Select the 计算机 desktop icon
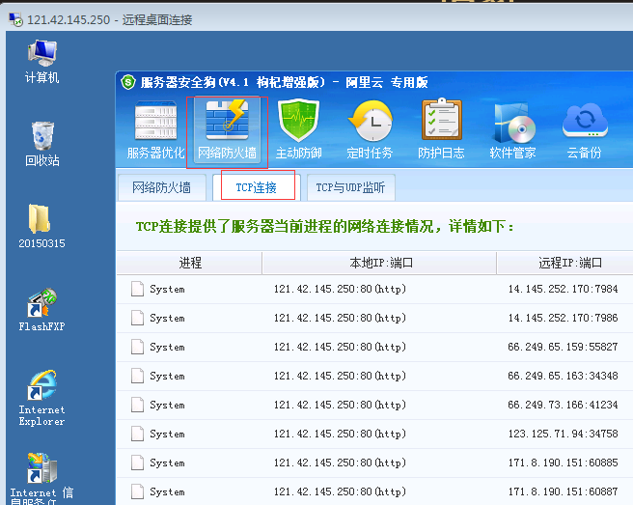This screenshot has height=505, width=633. [42, 62]
